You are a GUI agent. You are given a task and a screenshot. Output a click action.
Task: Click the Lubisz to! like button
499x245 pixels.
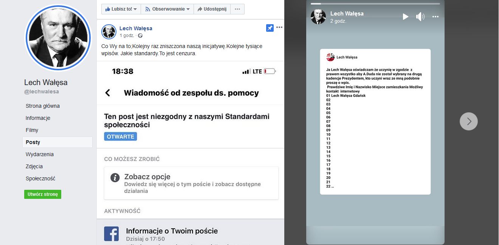pyautogui.click(x=121, y=9)
